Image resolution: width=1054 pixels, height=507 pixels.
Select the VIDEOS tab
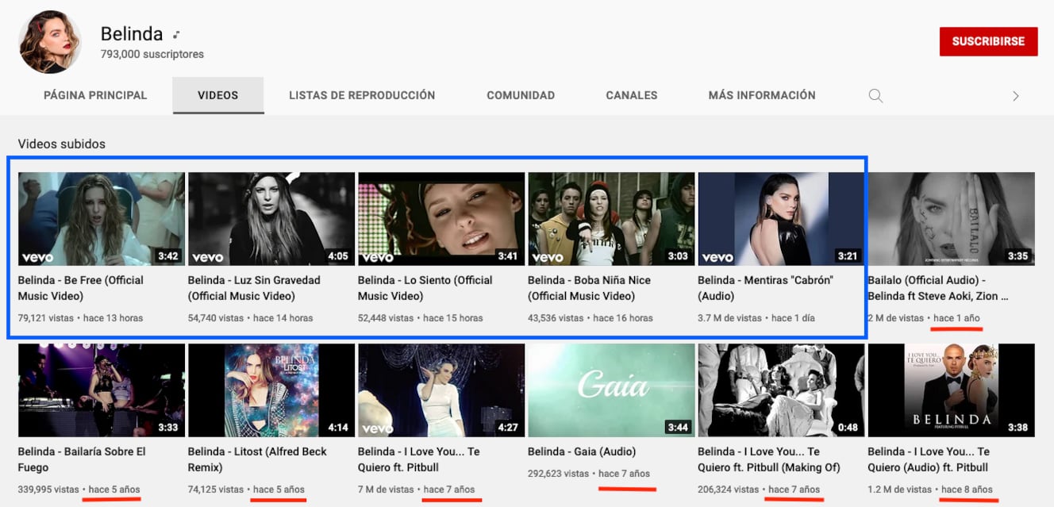[217, 95]
